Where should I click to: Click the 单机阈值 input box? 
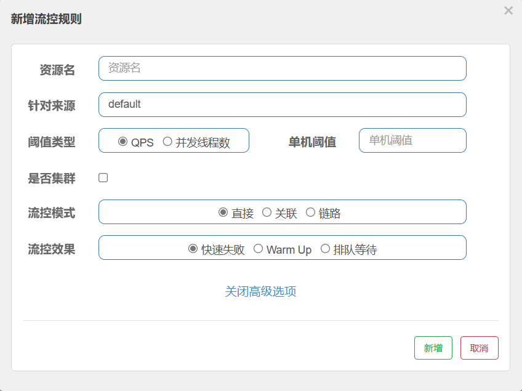tap(412, 140)
